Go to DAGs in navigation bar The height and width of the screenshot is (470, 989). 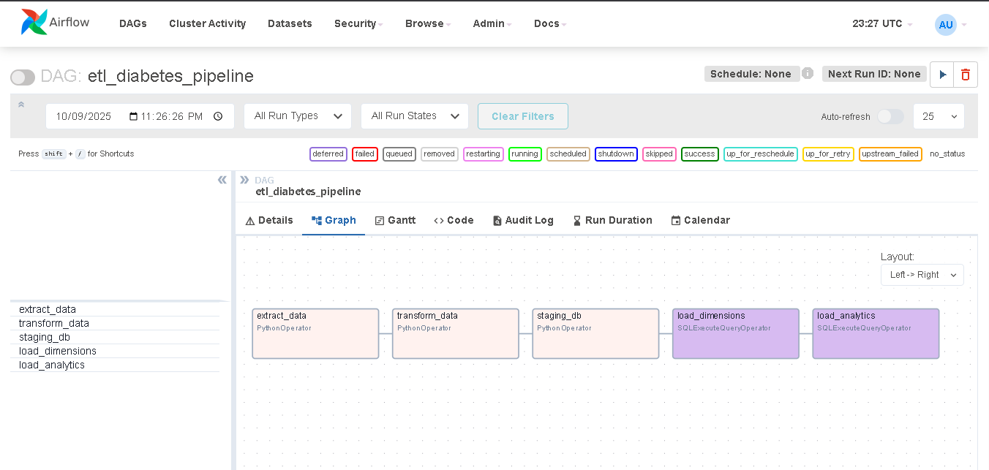133,23
